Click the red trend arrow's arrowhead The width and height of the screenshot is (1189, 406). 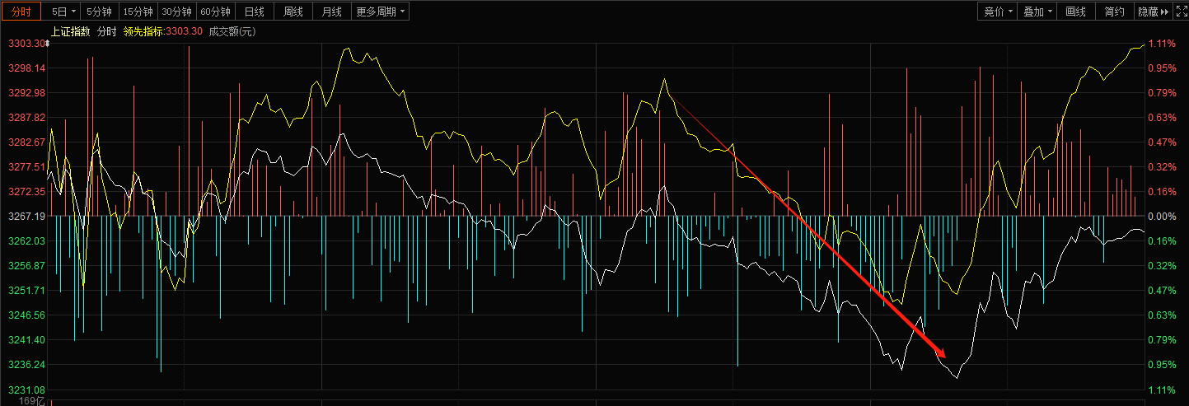pyautogui.click(x=940, y=353)
